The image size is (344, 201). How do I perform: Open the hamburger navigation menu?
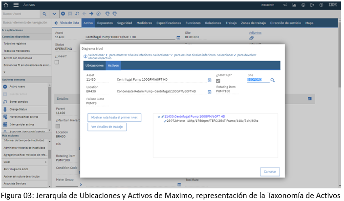click(16, 5)
